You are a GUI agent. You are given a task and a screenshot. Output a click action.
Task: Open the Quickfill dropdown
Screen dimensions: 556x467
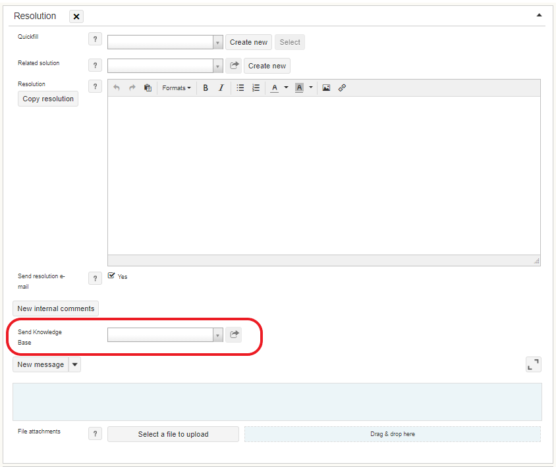[218, 42]
